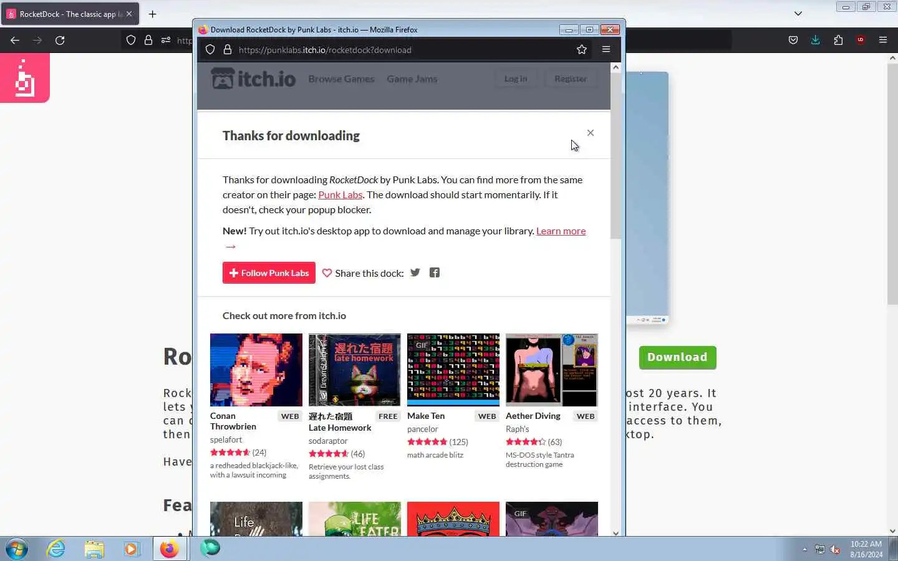Click Firefox icon on the taskbar
898x561 pixels.
click(x=170, y=549)
